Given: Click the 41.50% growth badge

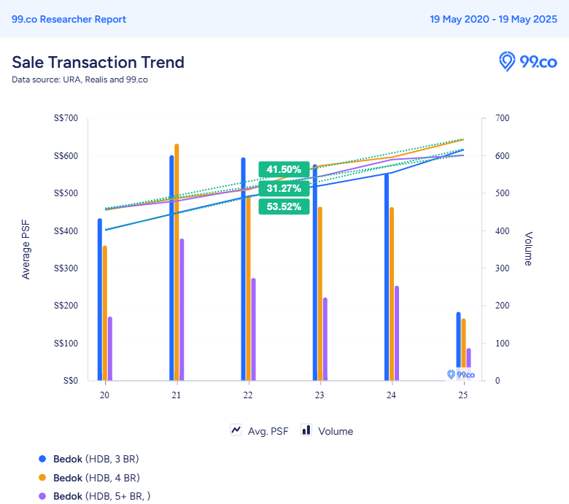Looking at the screenshot, I should point(284,169).
